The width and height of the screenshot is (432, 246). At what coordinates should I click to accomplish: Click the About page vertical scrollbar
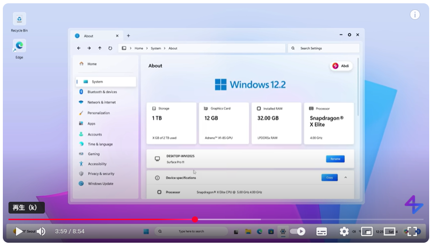tap(358, 87)
